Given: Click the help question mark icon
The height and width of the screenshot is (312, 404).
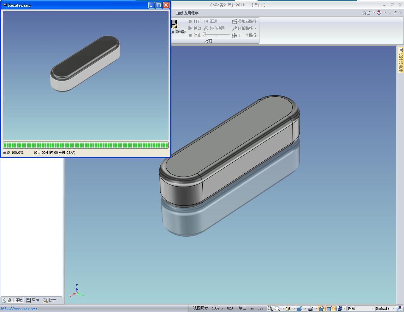Looking at the screenshot, I should 379,13.
